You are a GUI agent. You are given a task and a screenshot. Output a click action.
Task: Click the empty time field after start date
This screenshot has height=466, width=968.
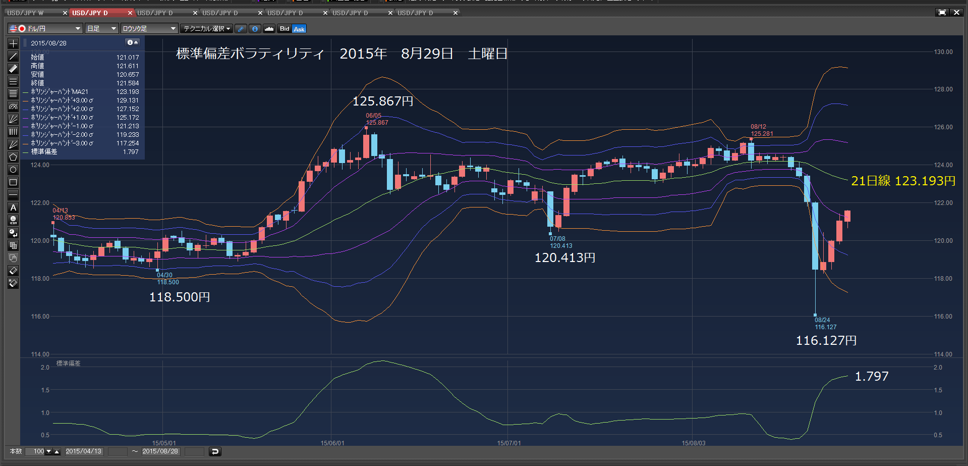(118, 451)
